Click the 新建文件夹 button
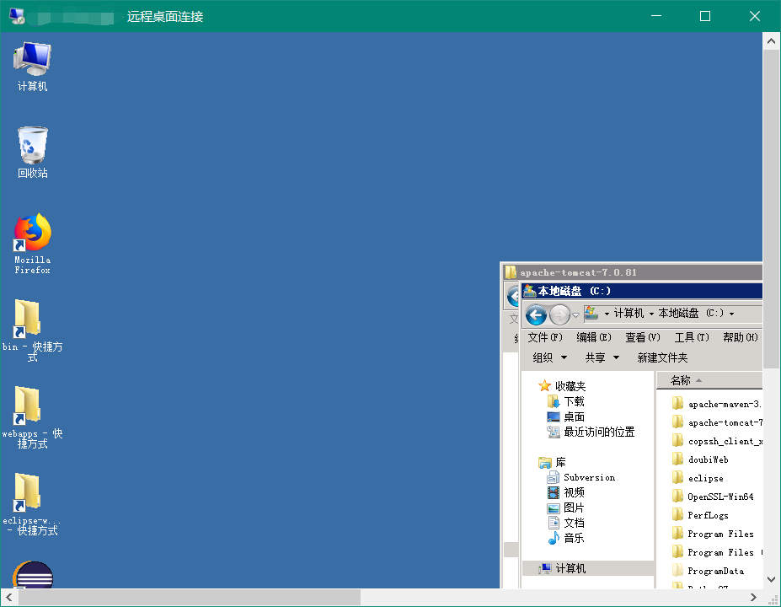 click(x=662, y=357)
